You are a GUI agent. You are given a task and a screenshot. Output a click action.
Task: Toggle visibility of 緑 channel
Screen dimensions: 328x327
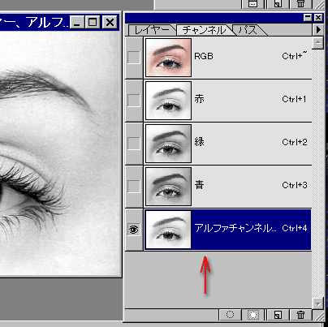134,143
